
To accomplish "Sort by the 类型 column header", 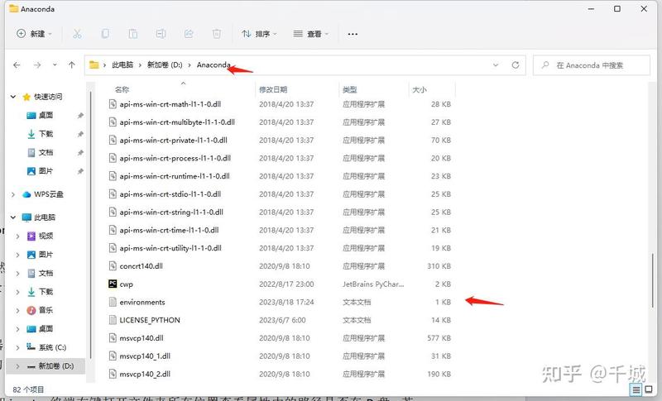I will (x=349, y=89).
